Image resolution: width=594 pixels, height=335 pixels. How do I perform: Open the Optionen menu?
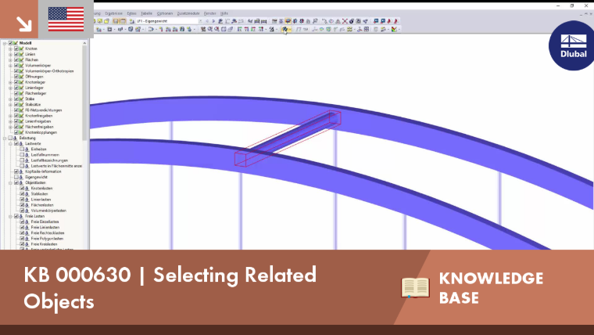[x=165, y=13]
